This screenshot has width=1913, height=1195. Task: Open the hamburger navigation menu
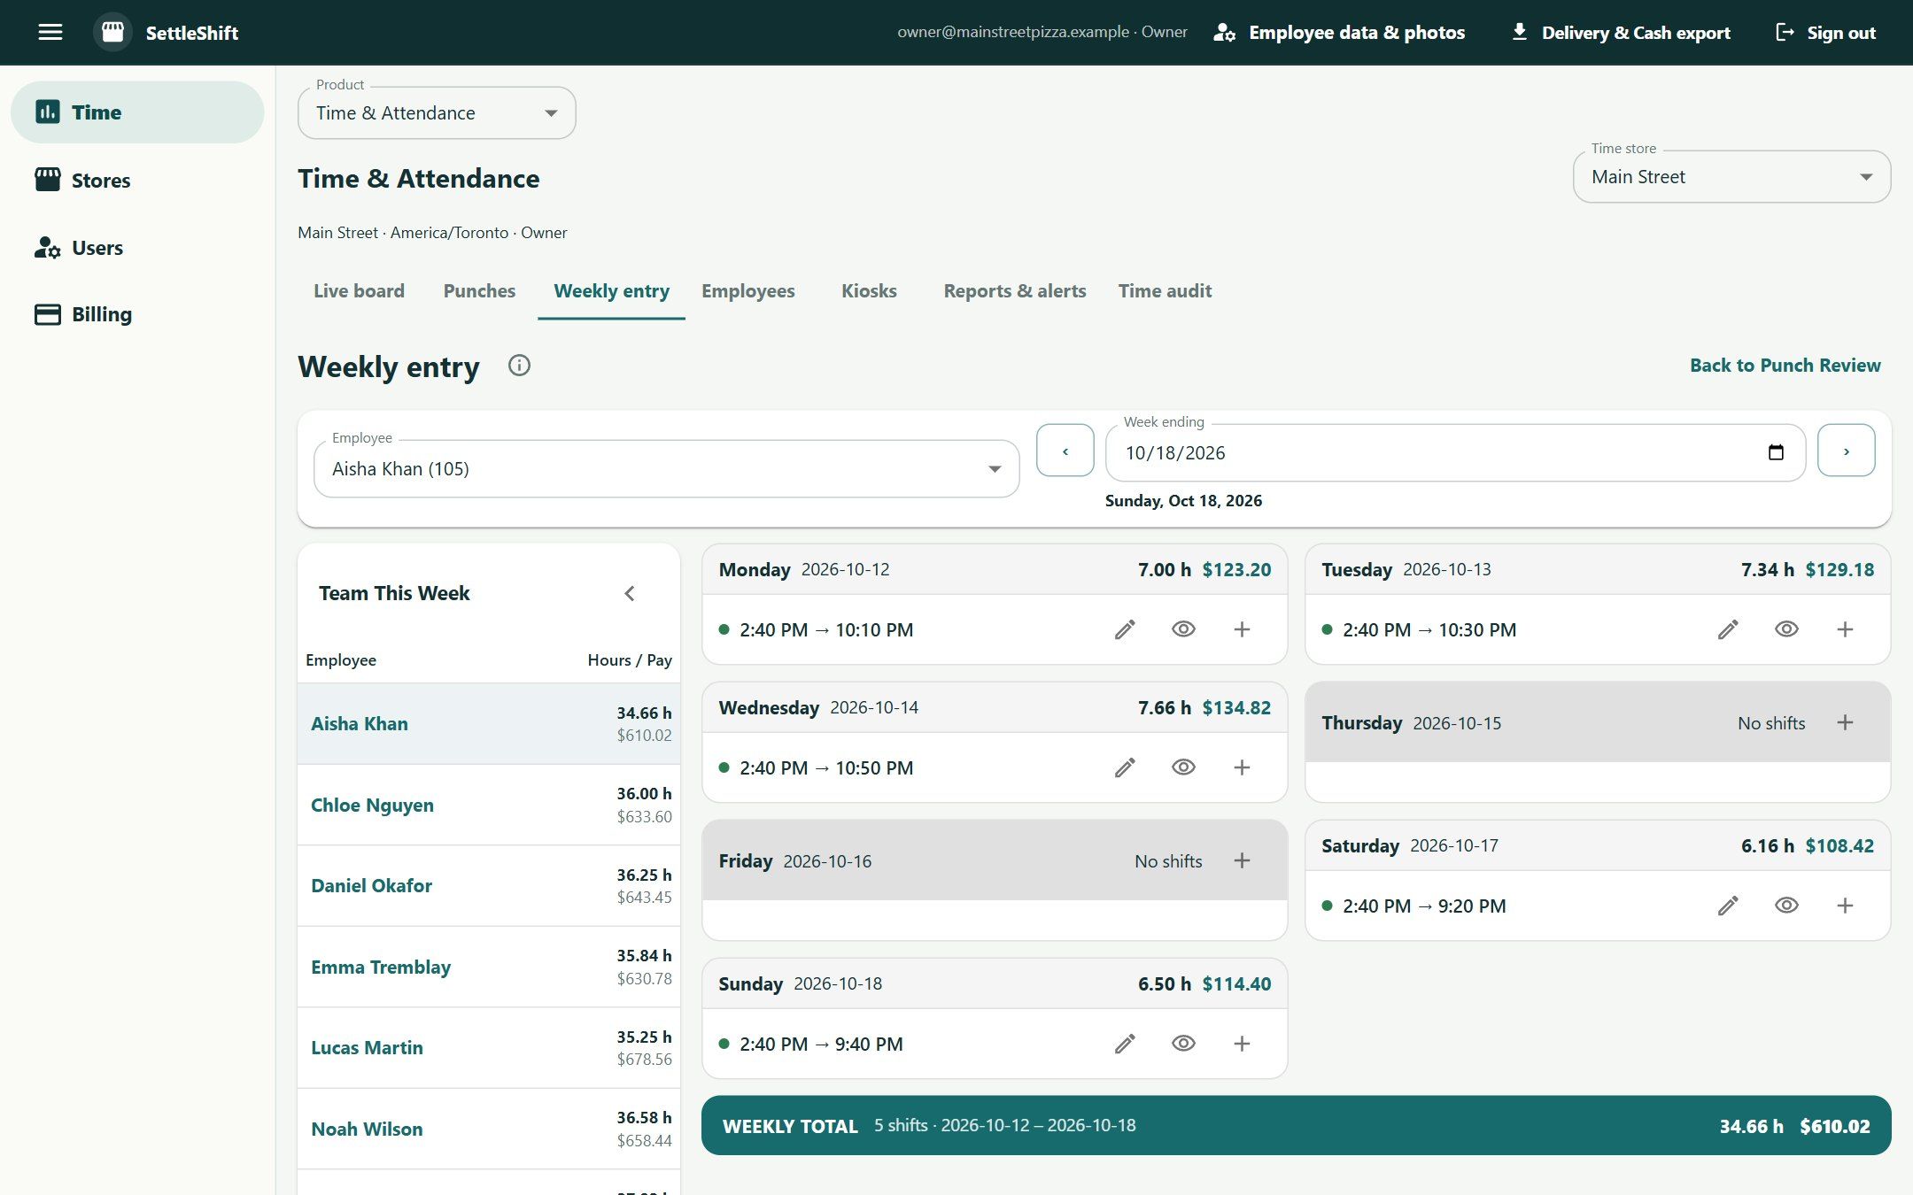tap(50, 33)
